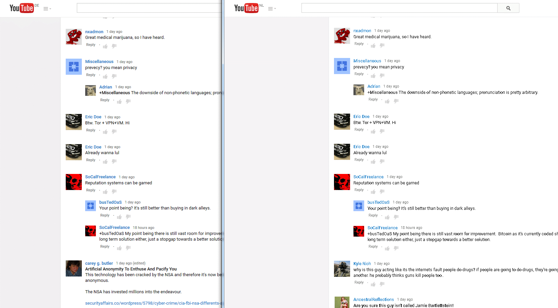Thumbs up Kyle Rich's comment

click(x=373, y=284)
